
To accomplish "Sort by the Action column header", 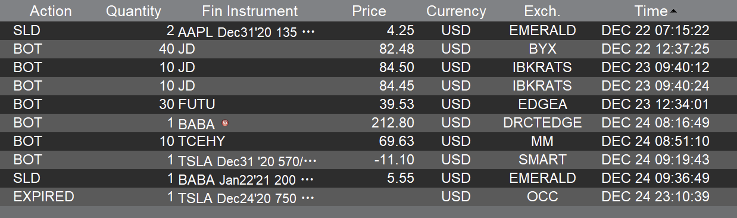I will pyautogui.click(x=51, y=11).
